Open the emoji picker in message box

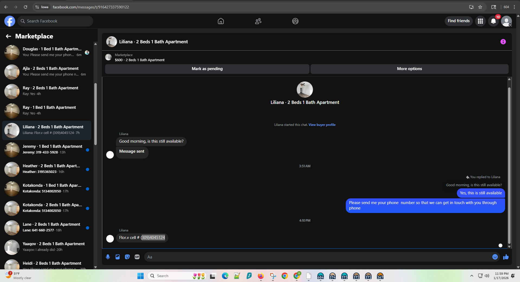click(x=495, y=257)
